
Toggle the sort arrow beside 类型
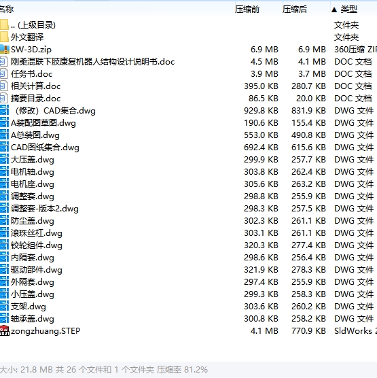[334, 10]
